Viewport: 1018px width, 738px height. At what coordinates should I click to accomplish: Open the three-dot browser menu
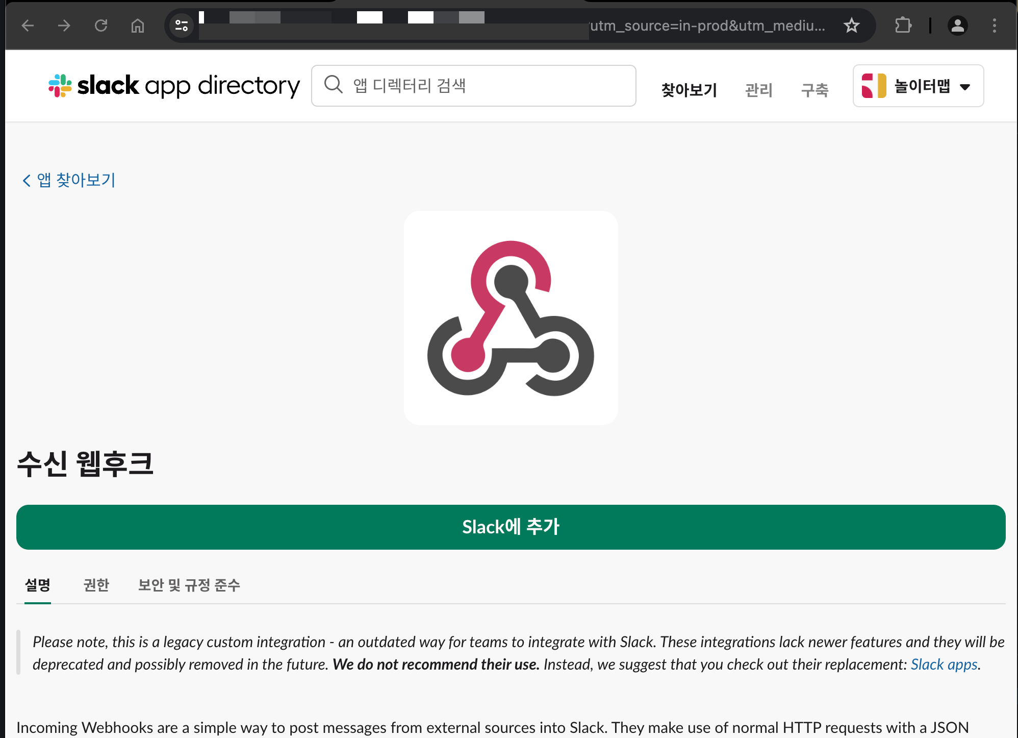tap(994, 26)
